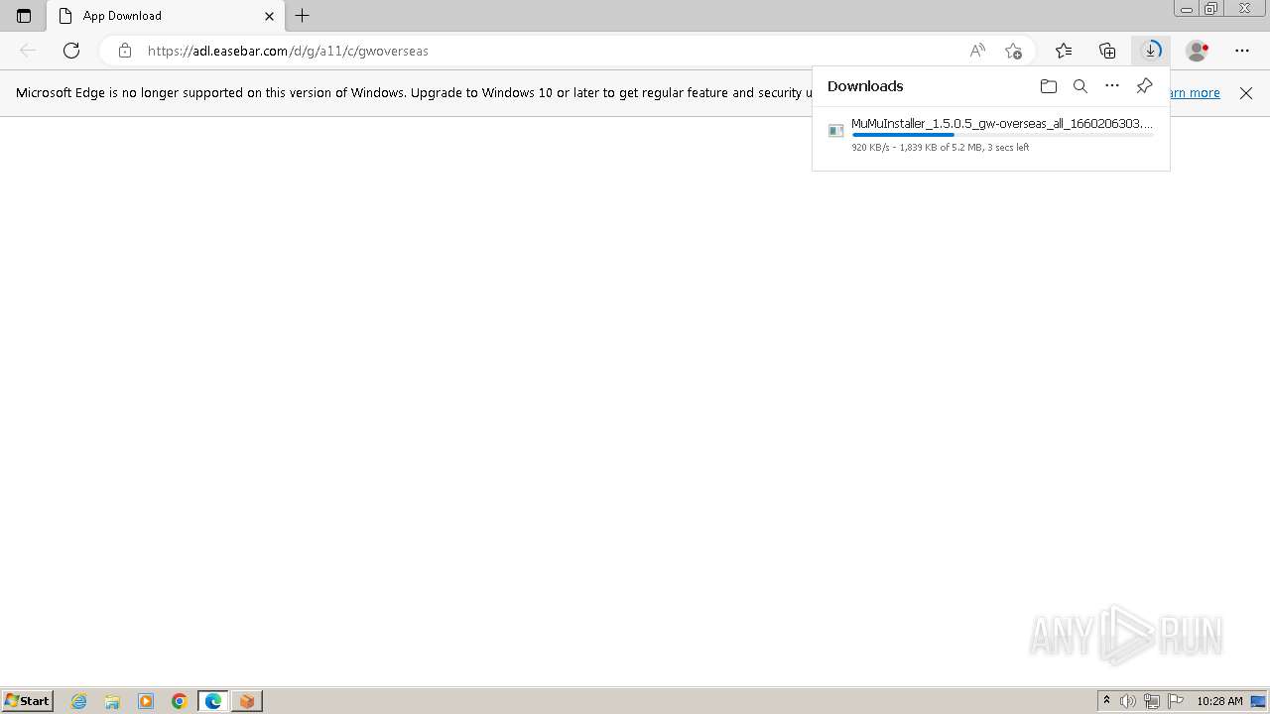This screenshot has height=714, width=1270.
Task: Add this page to favorites
Action: click(x=1013, y=51)
